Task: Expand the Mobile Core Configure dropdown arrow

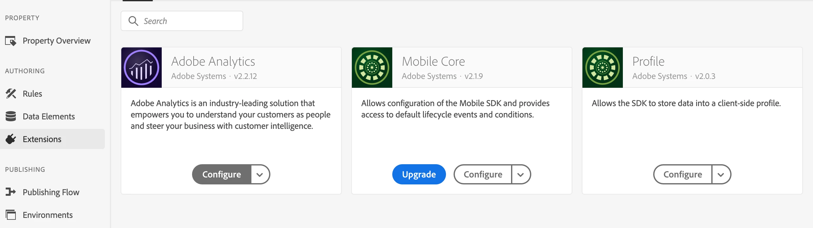Action: [521, 174]
